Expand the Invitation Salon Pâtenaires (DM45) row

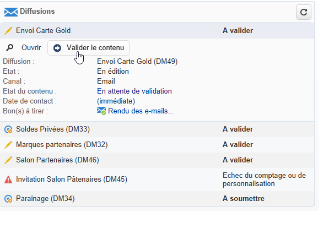72,179
